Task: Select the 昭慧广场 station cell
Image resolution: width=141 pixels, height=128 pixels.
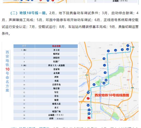Action: point(56,111)
